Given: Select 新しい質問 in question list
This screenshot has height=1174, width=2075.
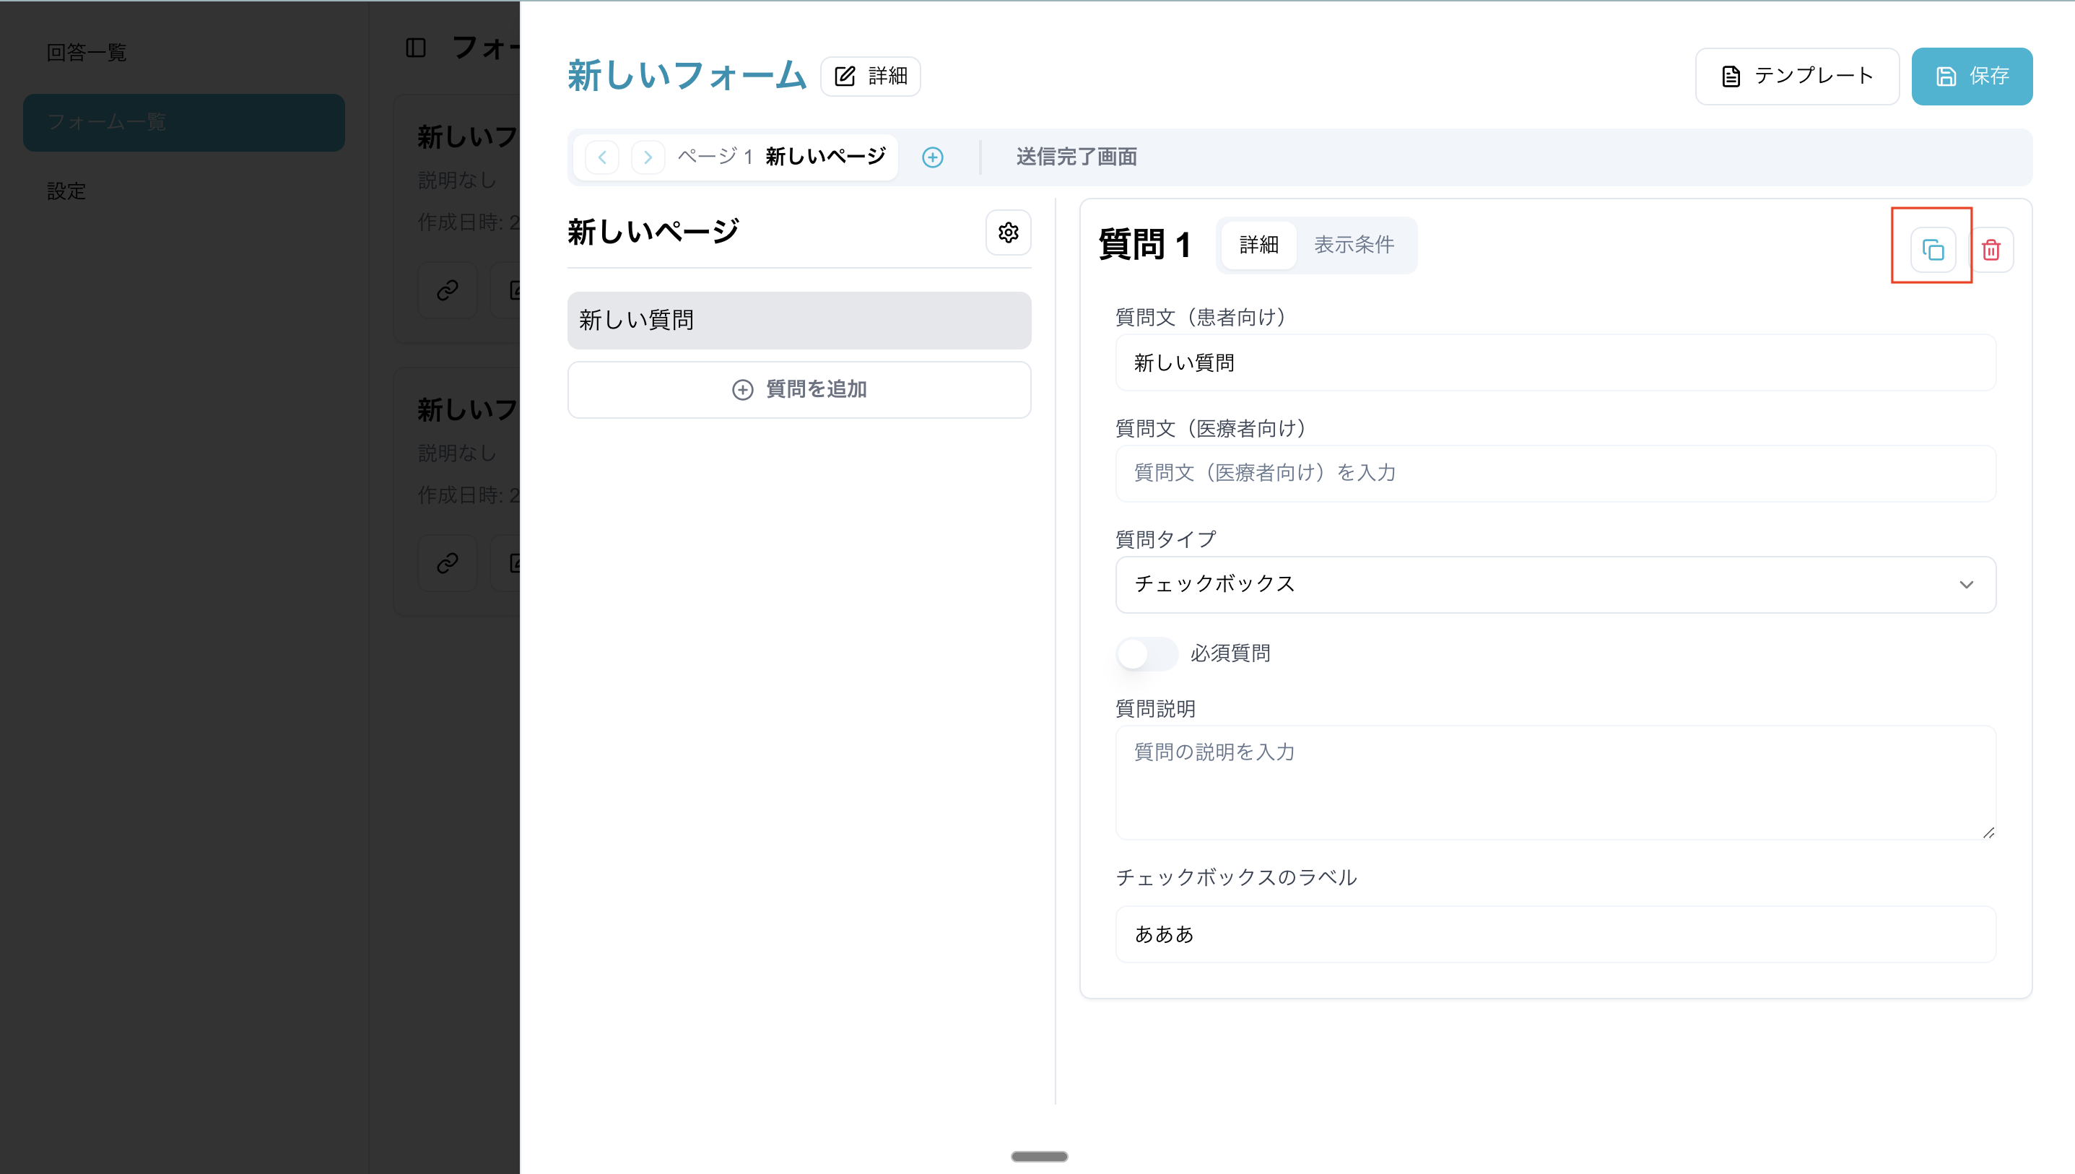Looking at the screenshot, I should coord(799,321).
